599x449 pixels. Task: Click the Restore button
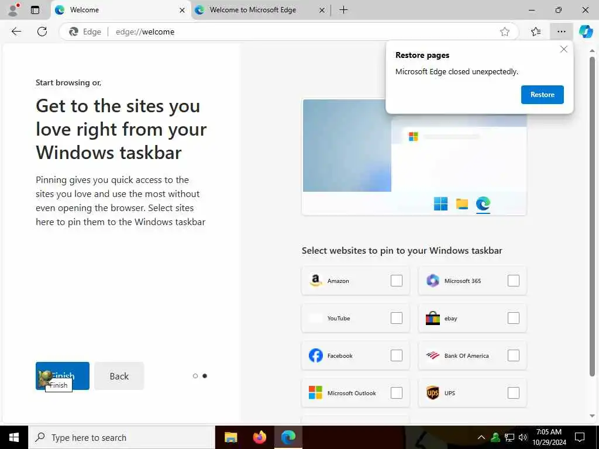(542, 95)
